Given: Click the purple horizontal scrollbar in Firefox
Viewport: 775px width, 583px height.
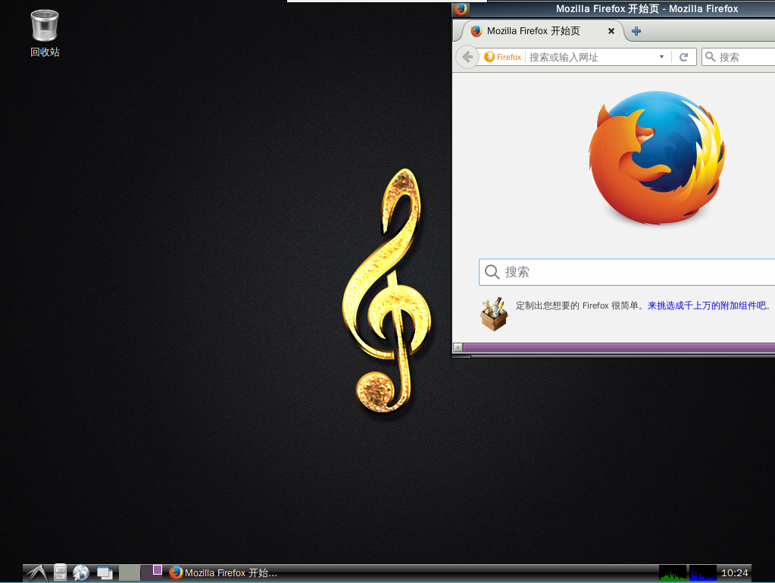Looking at the screenshot, I should [x=619, y=348].
